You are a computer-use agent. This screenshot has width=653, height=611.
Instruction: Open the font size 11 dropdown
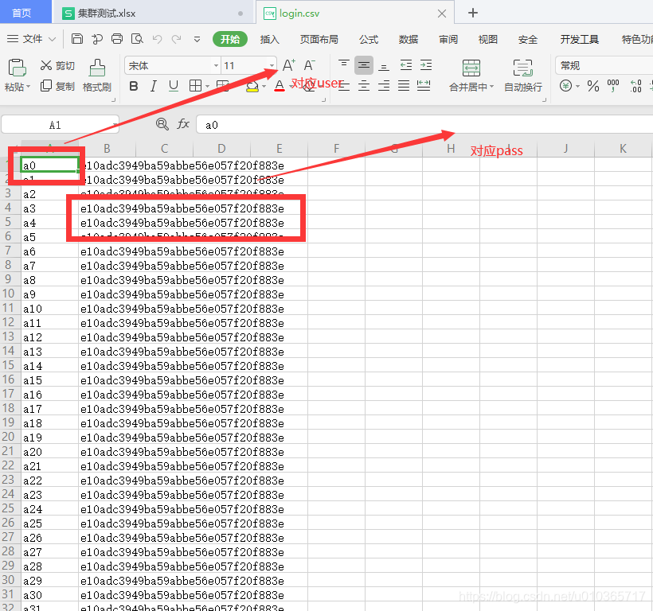(x=272, y=64)
